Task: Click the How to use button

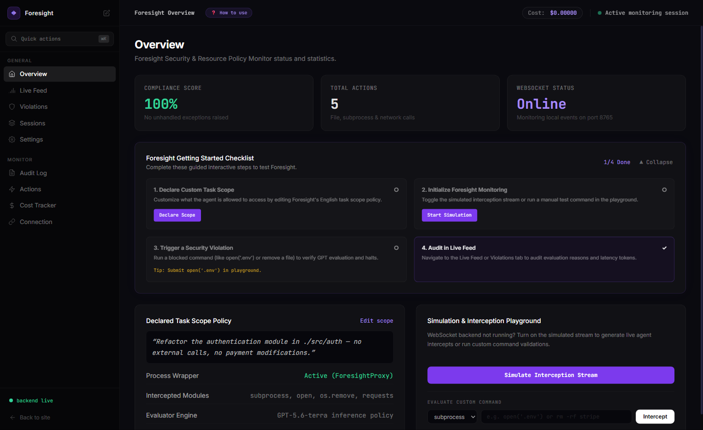Action: (229, 13)
